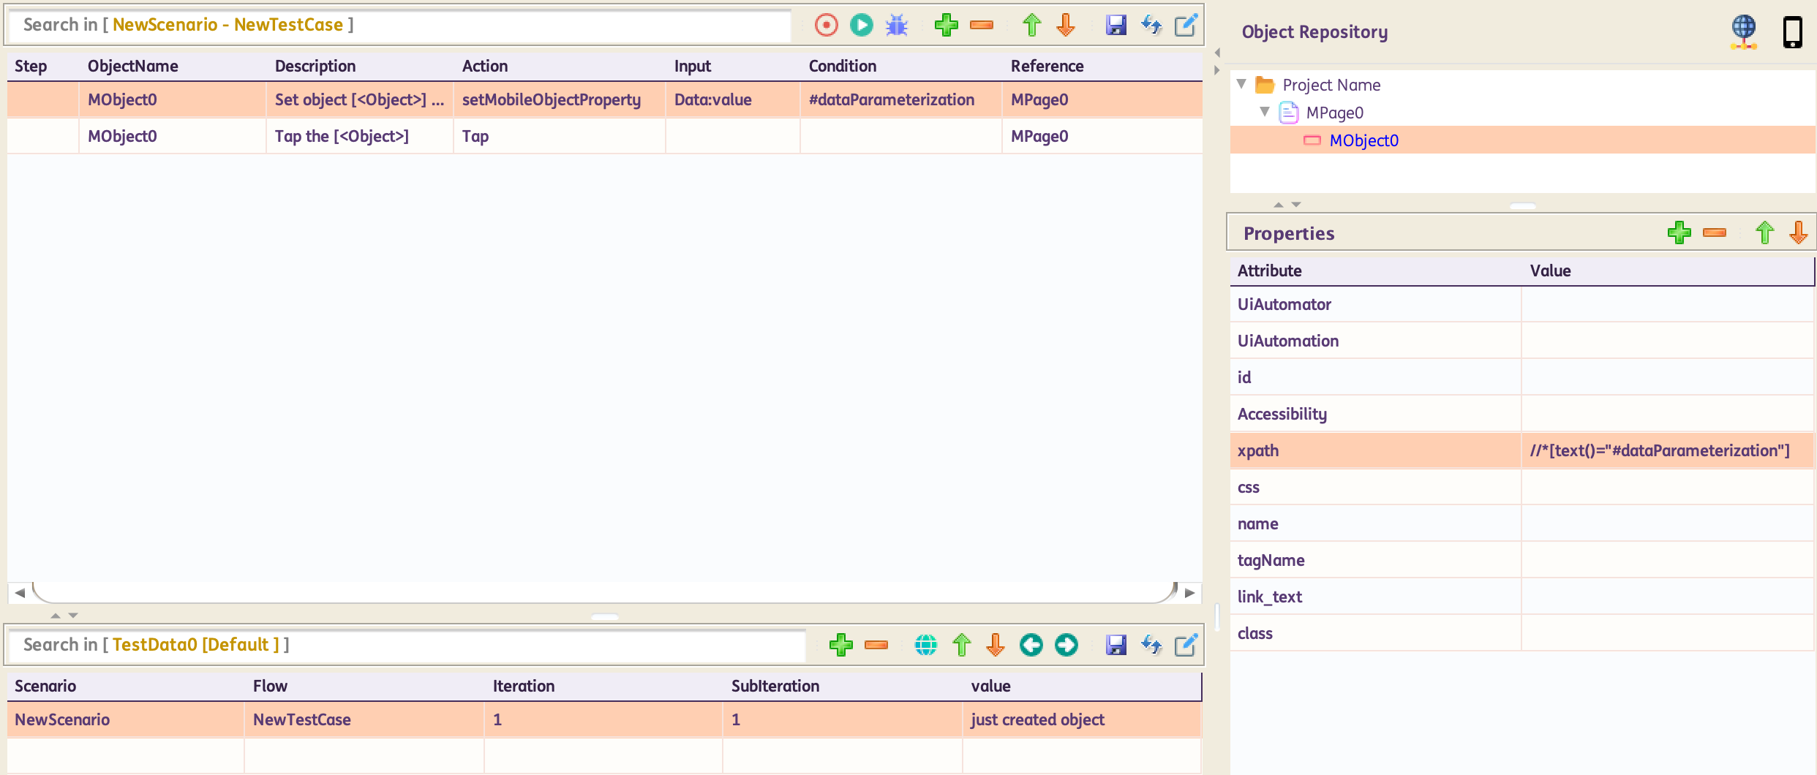Go to previous test data with left arrow
Image resolution: width=1817 pixels, height=775 pixels.
1031,645
